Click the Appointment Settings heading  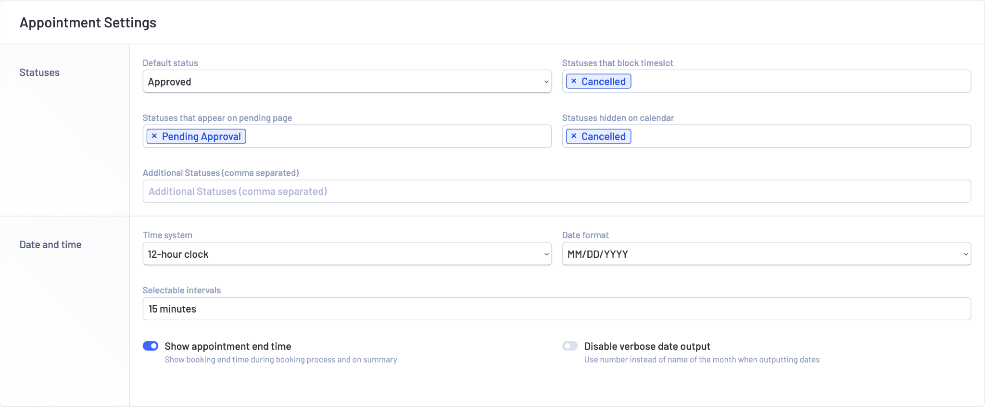click(88, 23)
